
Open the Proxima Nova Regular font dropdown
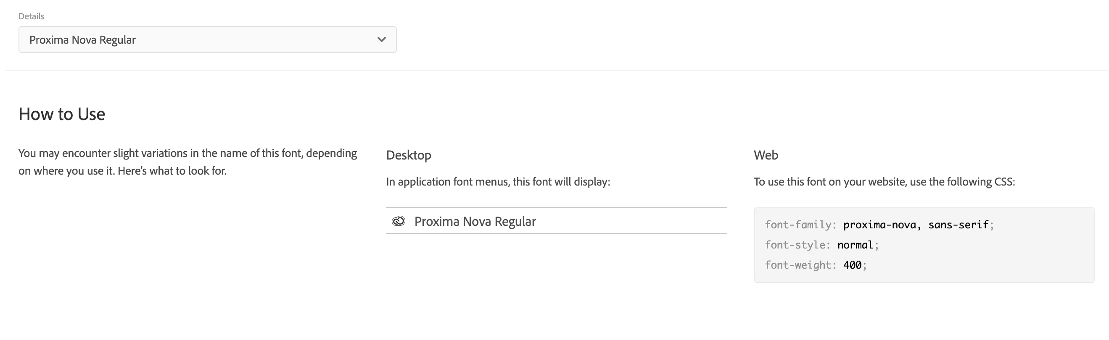tap(207, 39)
